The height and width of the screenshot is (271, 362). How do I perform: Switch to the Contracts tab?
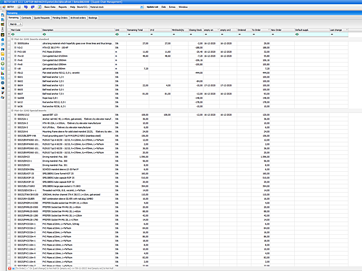(26, 18)
